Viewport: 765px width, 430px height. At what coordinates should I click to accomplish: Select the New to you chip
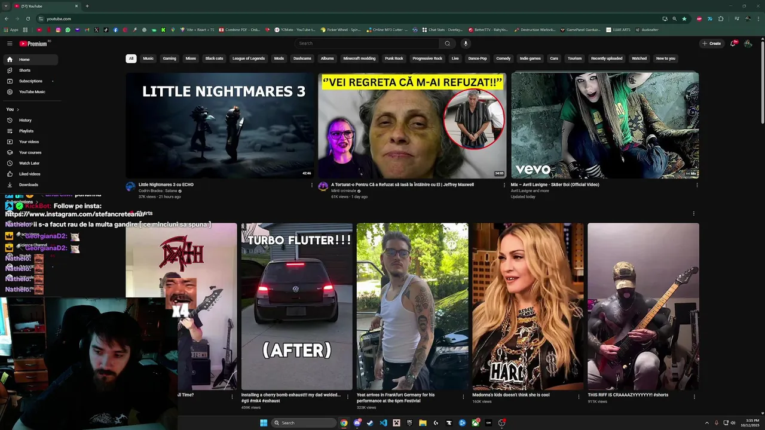point(665,59)
